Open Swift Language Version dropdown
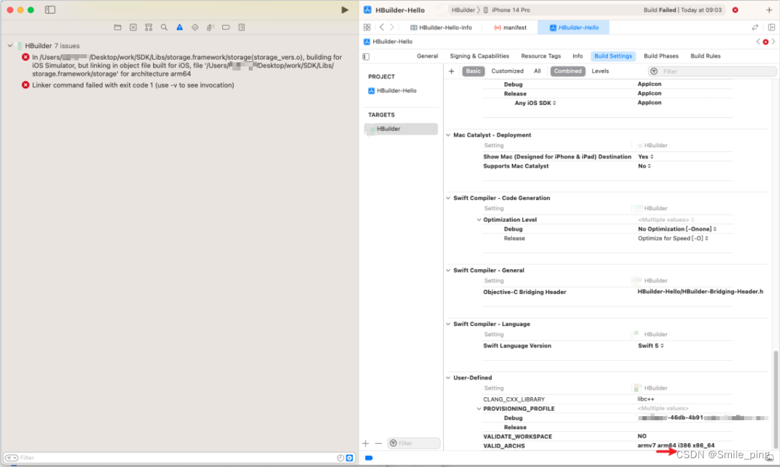 [651, 346]
